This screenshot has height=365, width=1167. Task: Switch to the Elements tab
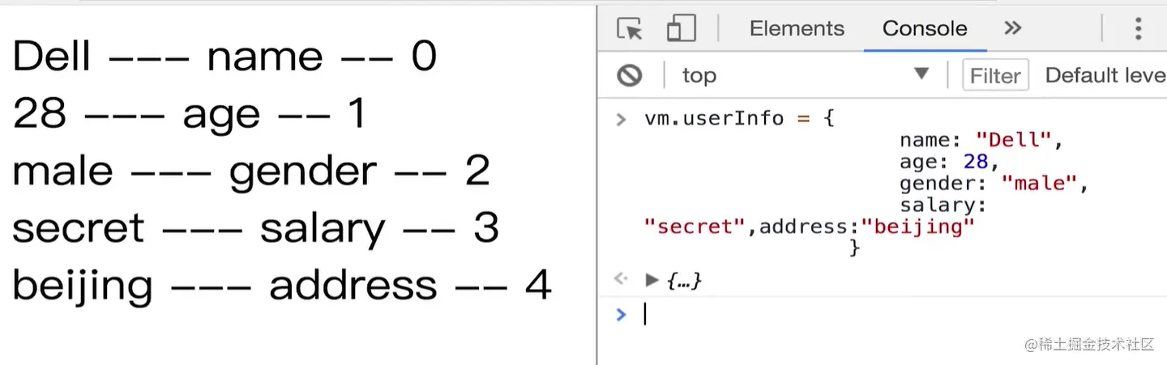(797, 28)
